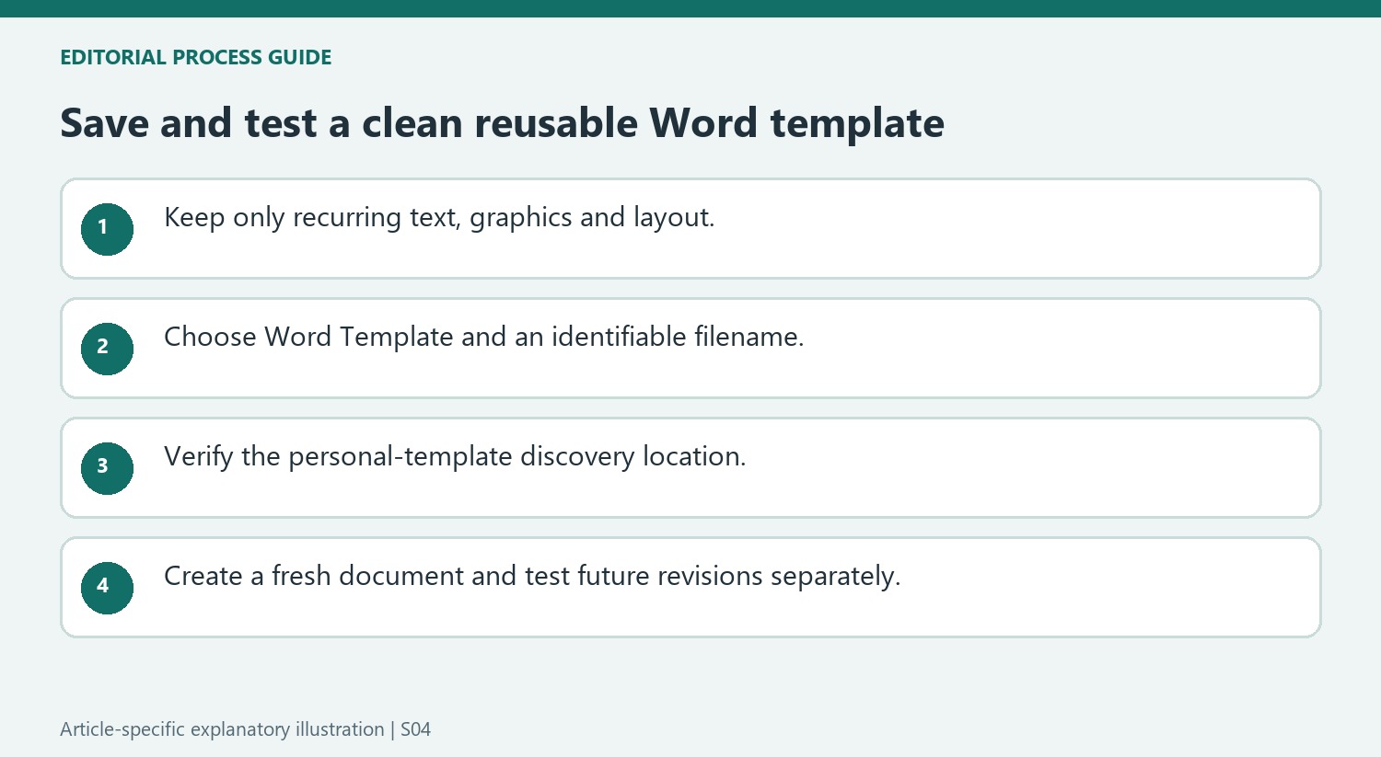Select "Choose Word Template and an identifiable filename."
The height and width of the screenshot is (757, 1381).
tap(483, 338)
